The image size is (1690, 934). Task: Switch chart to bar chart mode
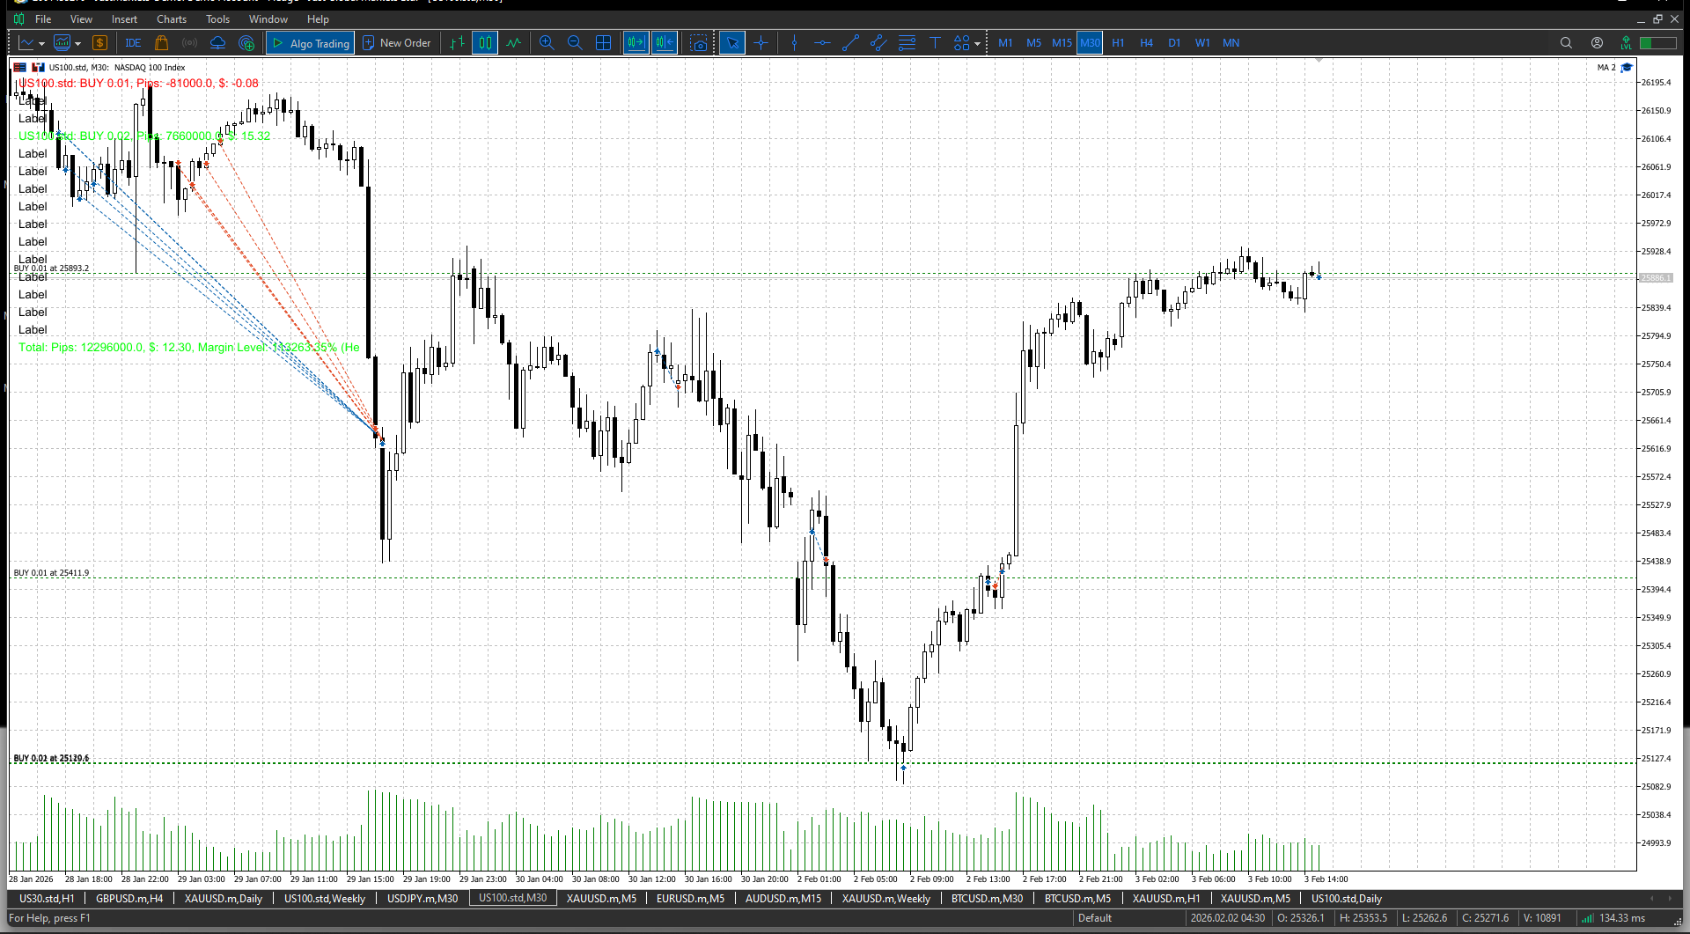click(457, 43)
